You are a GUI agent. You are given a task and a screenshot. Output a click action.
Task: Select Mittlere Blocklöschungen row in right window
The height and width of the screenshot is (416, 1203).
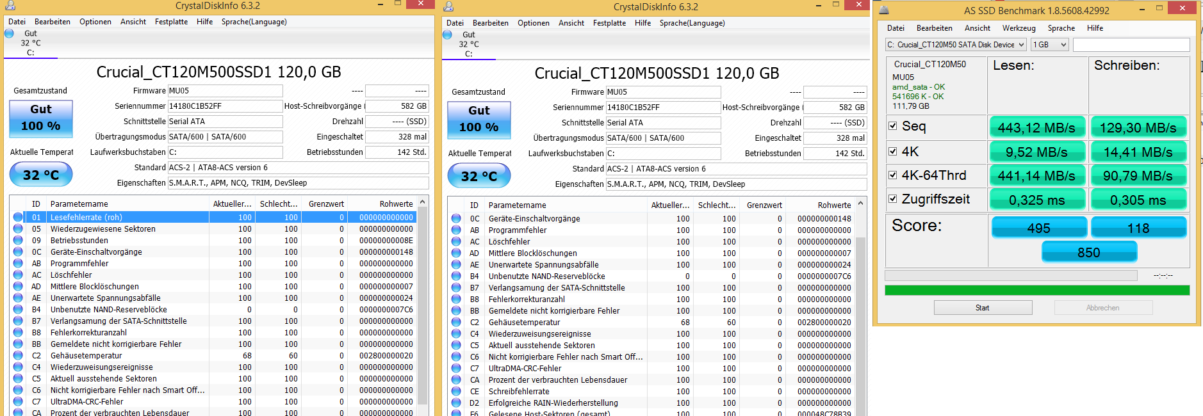click(652, 253)
